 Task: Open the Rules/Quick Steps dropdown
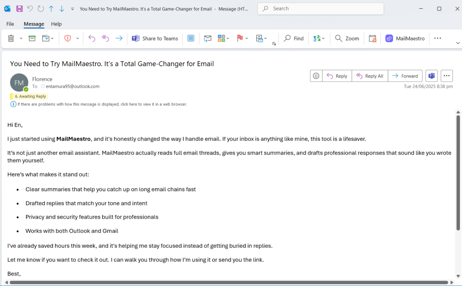261,38
